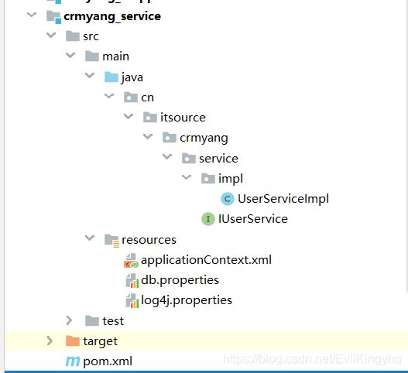Screen dimensions: 408x373
Task: Select the impl package label
Action: click(x=231, y=179)
